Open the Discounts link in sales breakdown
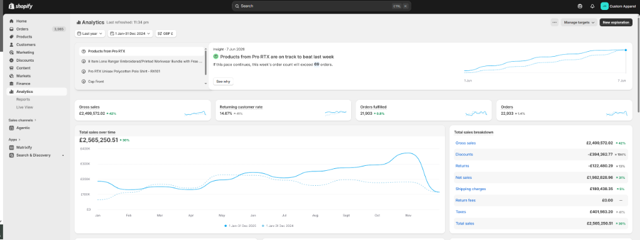Viewport: 640px width, 240px height. [464, 155]
